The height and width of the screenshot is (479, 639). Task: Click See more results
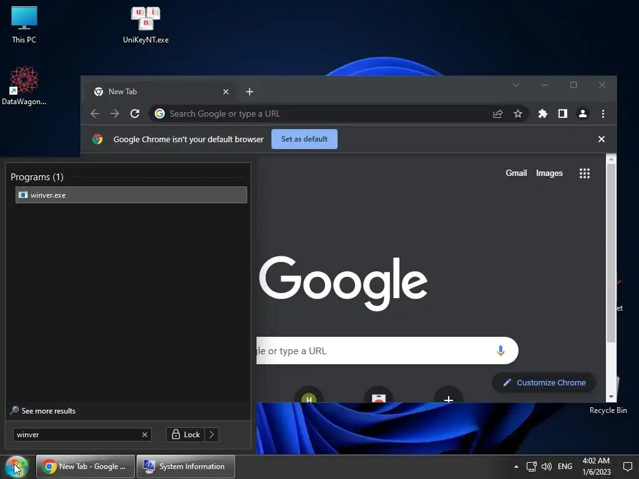point(43,410)
